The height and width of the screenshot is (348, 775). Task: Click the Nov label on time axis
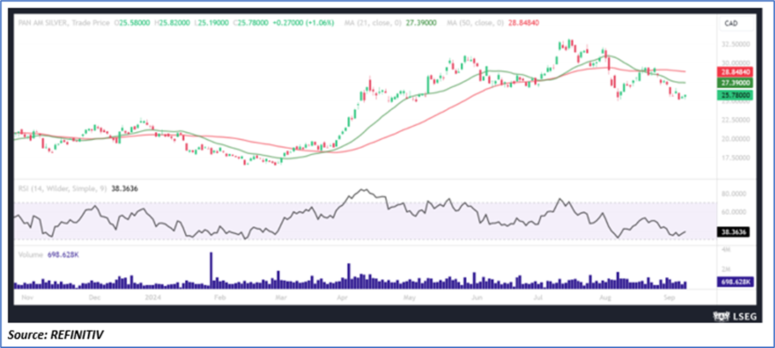coord(29,298)
